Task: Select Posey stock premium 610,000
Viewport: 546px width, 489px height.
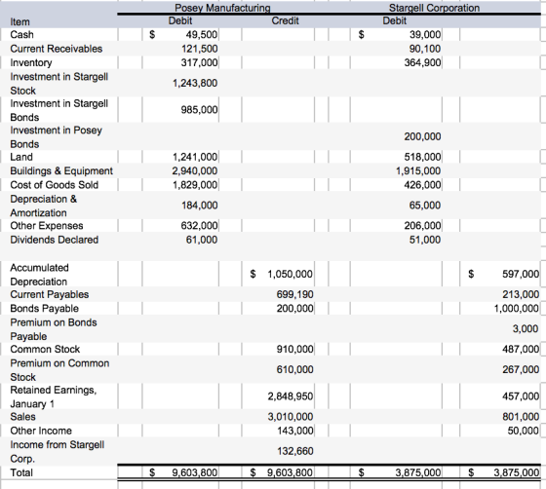Action: (294, 370)
